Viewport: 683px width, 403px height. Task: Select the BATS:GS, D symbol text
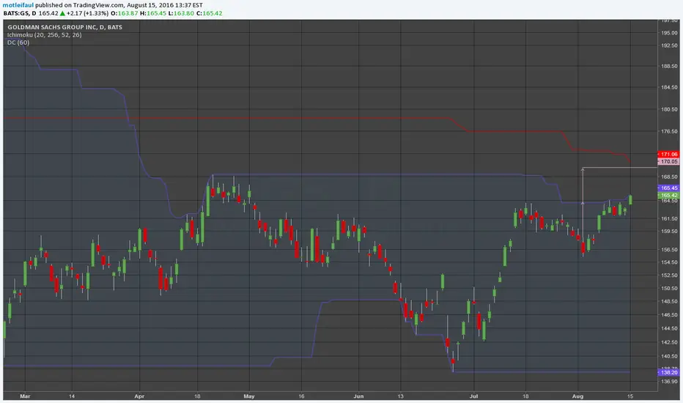point(20,13)
